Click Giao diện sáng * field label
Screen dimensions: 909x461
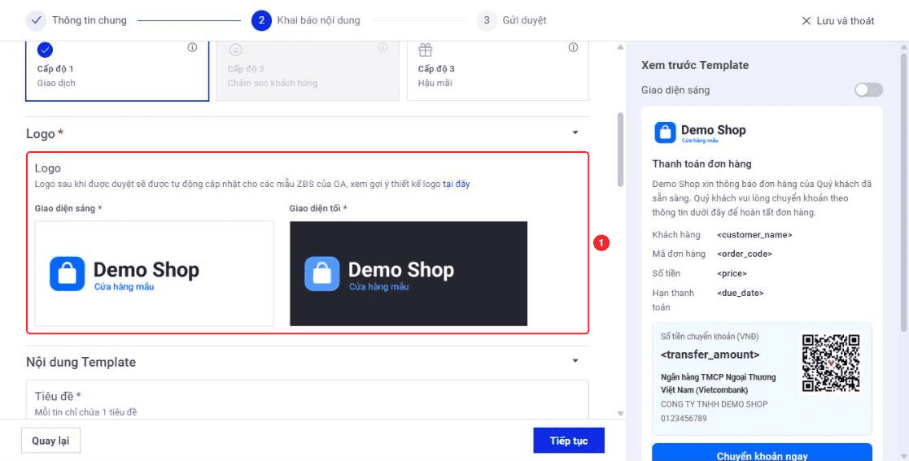coord(68,208)
